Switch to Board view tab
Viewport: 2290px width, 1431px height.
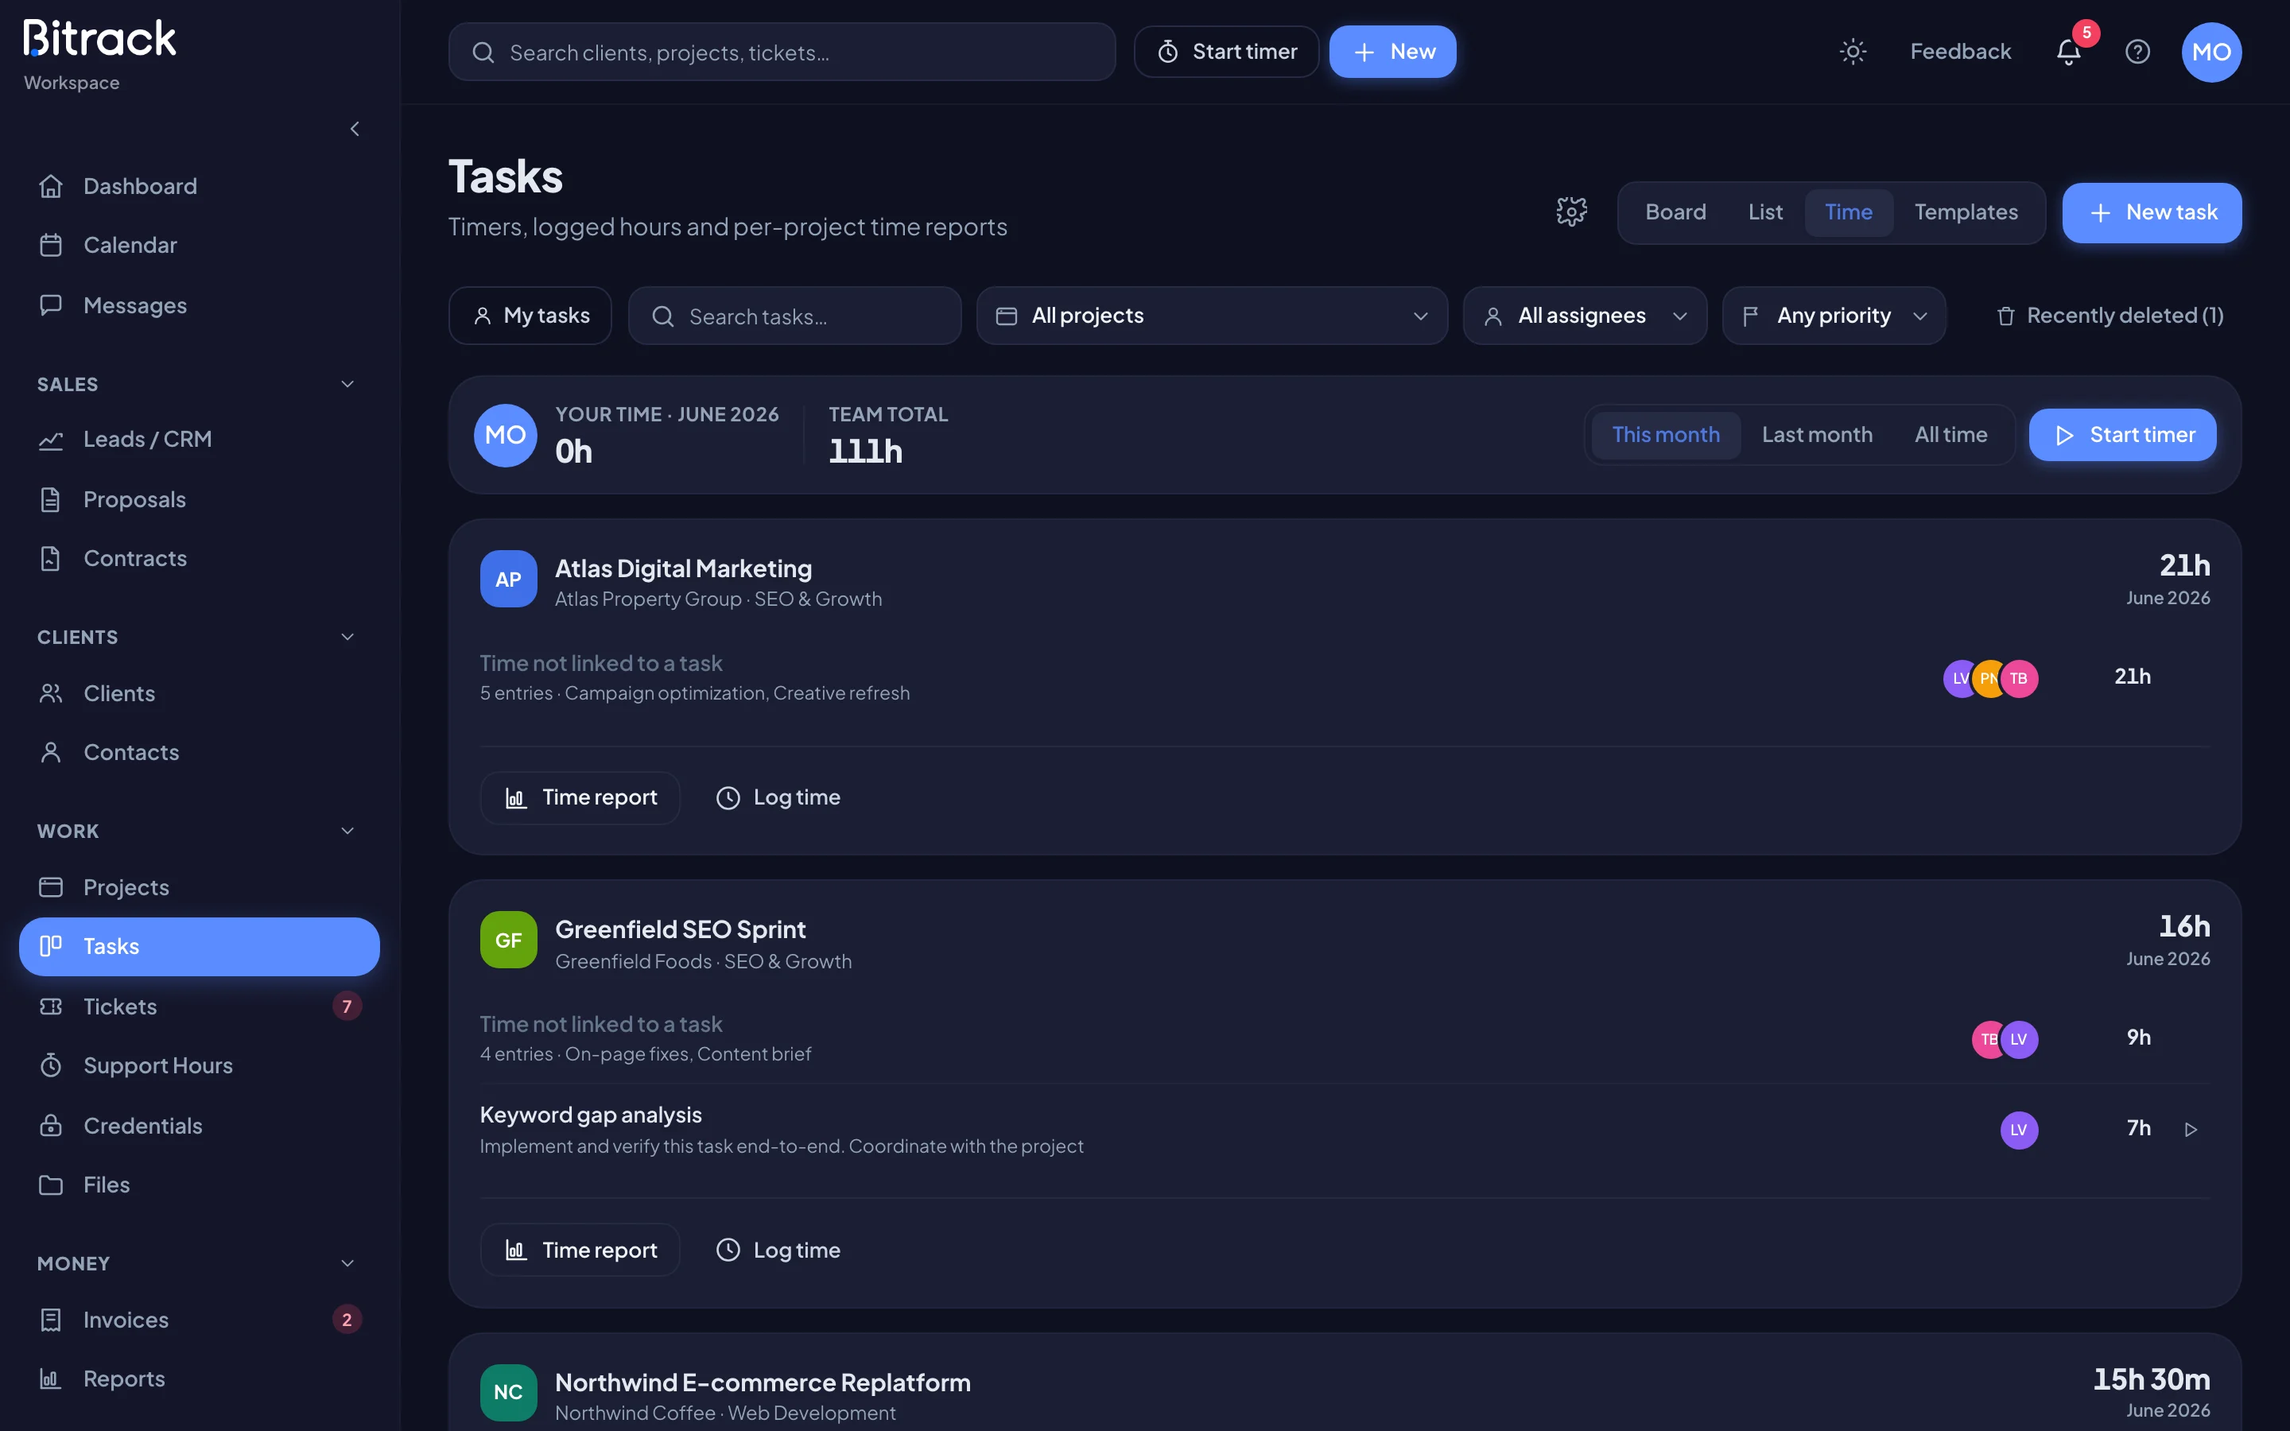click(x=1675, y=212)
